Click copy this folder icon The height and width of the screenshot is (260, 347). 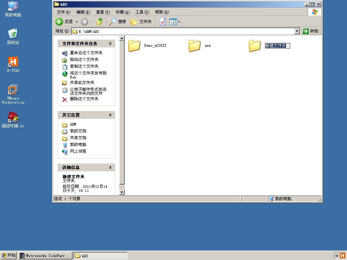(x=65, y=67)
